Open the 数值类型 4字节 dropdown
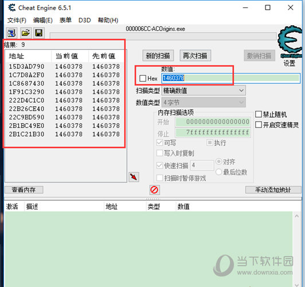Image resolution: width=305 pixels, height=287 pixels. (204, 102)
